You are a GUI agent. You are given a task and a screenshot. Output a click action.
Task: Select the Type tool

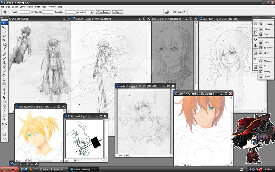(x=4, y=93)
